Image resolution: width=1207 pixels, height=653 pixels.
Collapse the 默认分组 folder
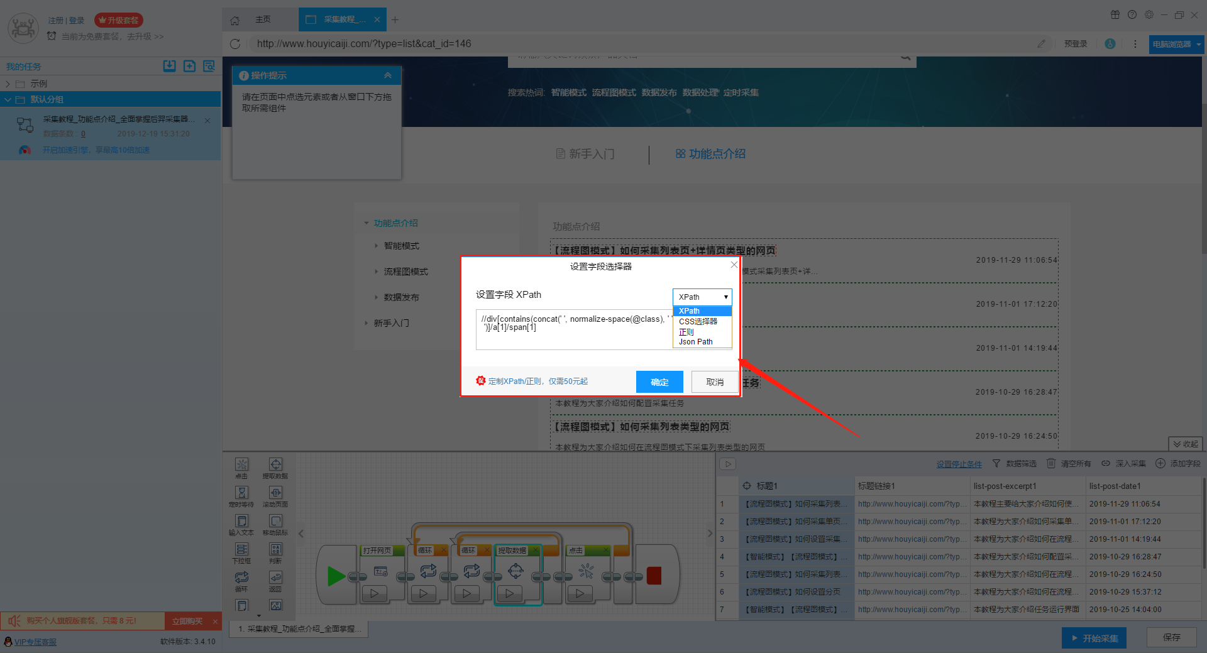(x=8, y=99)
